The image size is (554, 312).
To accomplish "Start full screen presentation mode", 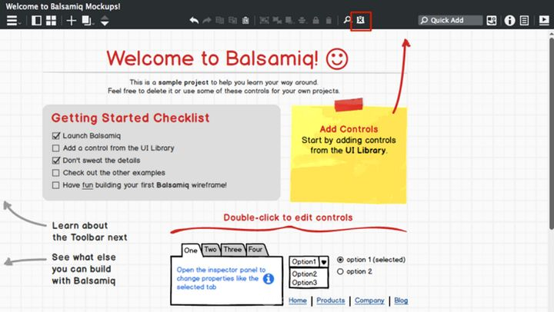I will (x=544, y=20).
